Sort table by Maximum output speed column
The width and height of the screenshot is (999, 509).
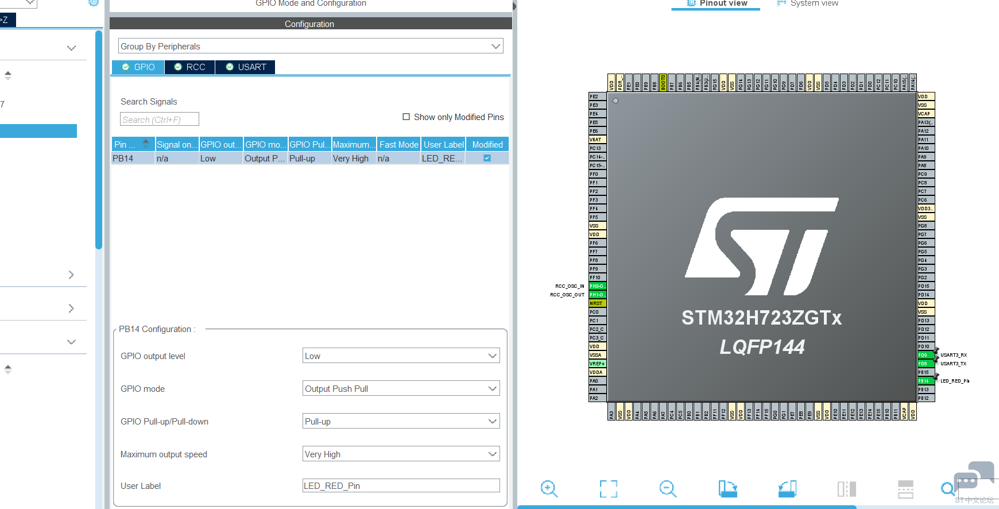pyautogui.click(x=354, y=144)
